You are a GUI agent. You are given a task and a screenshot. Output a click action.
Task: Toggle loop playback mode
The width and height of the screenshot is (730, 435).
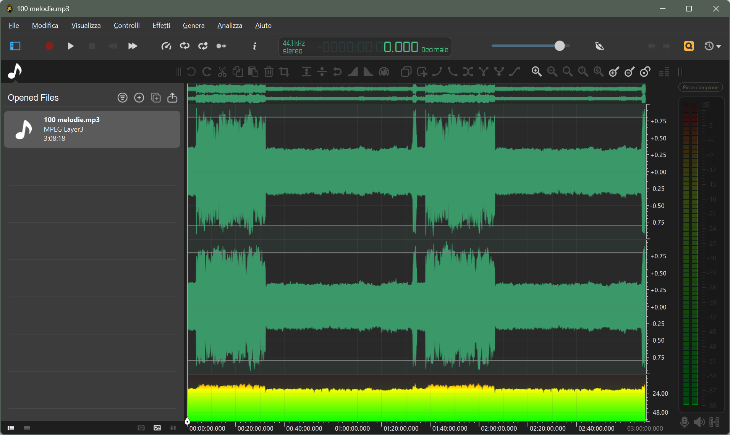(185, 46)
